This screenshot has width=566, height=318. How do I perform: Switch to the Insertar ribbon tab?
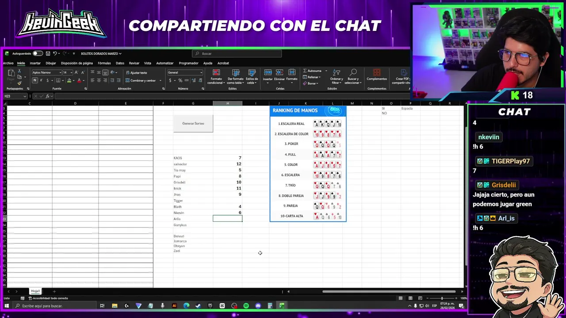[35, 63]
